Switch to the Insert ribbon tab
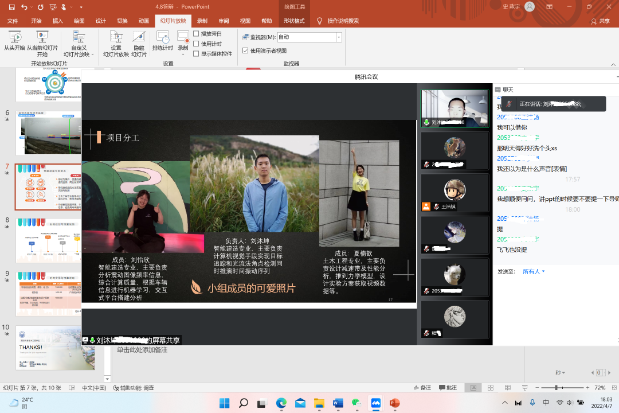This screenshot has height=413, width=619. (x=58, y=21)
